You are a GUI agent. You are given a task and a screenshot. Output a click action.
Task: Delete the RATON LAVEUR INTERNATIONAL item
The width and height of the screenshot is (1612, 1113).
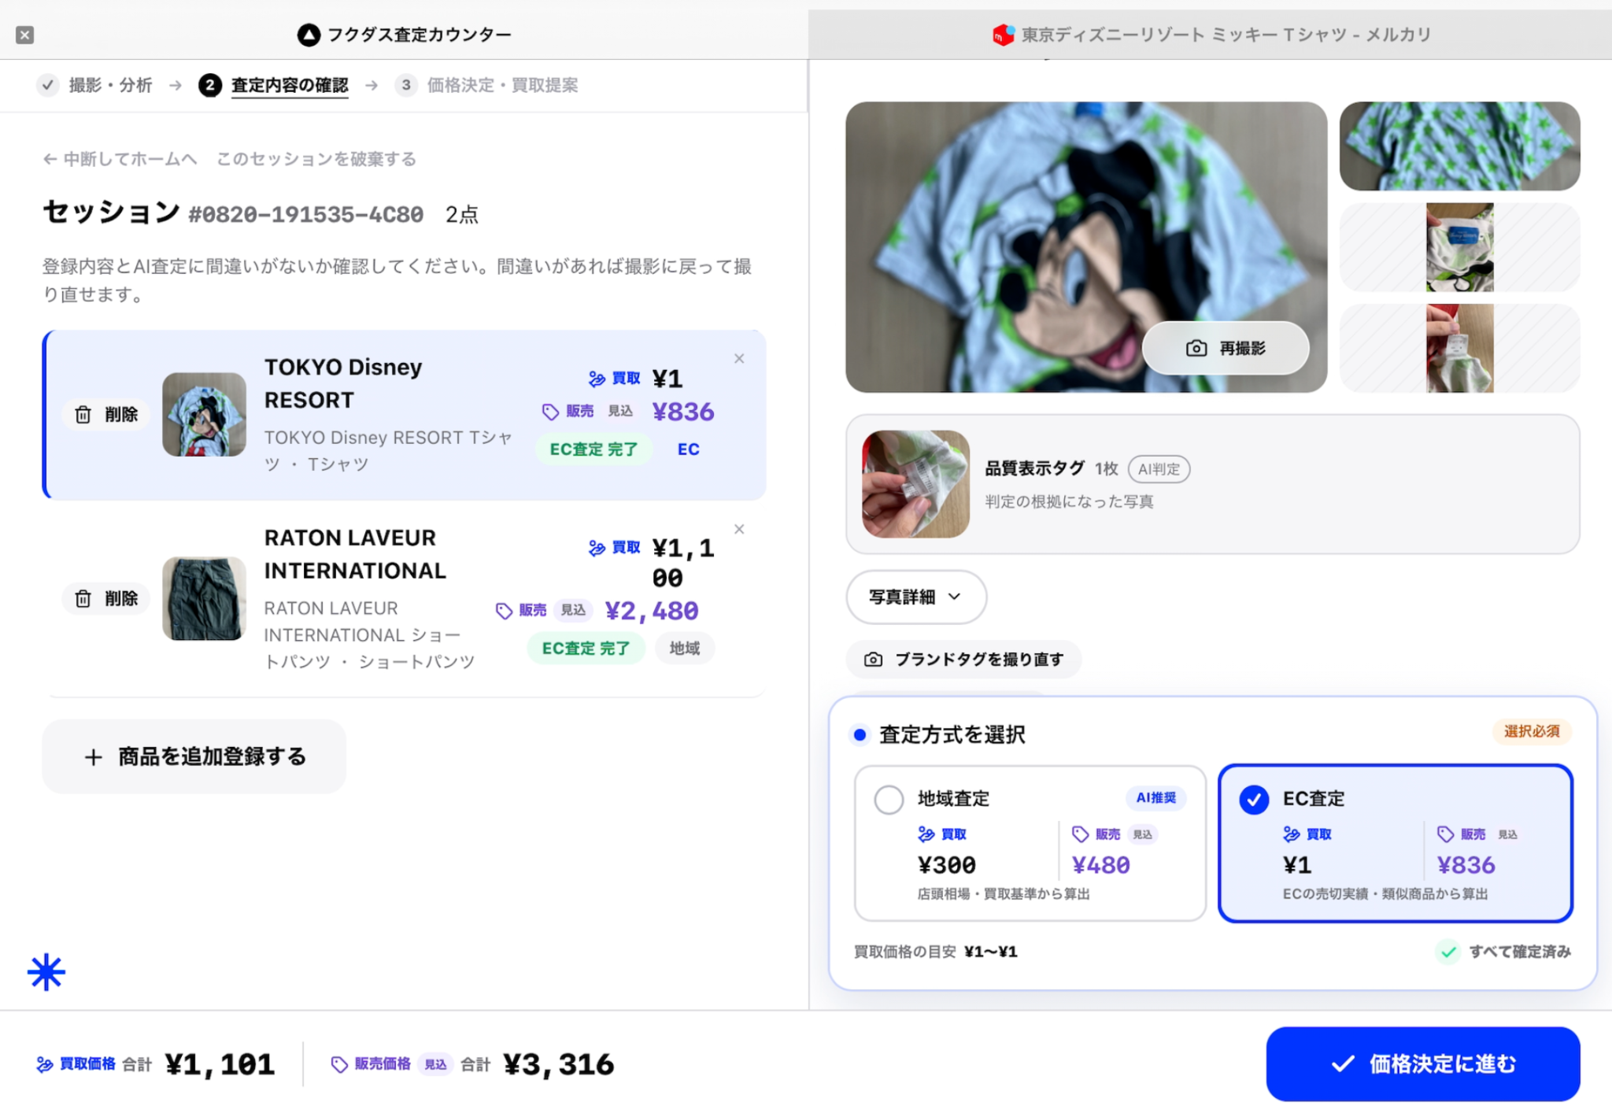[x=106, y=599]
